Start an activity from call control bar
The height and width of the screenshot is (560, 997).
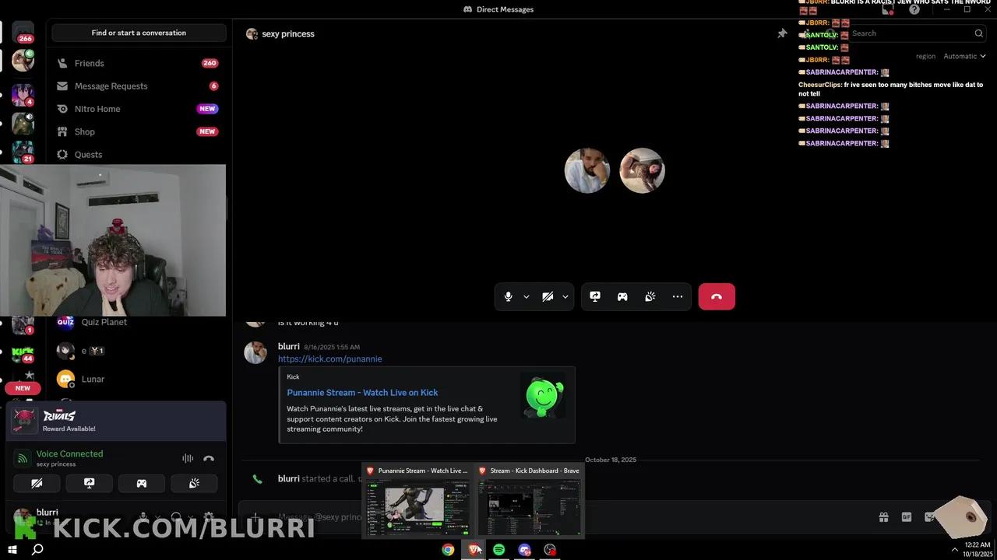622,296
